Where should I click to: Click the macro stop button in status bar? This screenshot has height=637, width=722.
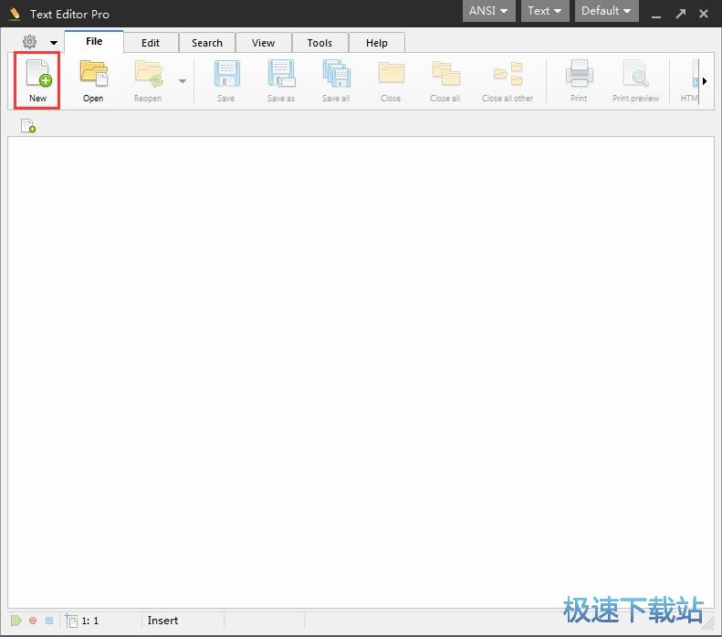pyautogui.click(x=49, y=621)
